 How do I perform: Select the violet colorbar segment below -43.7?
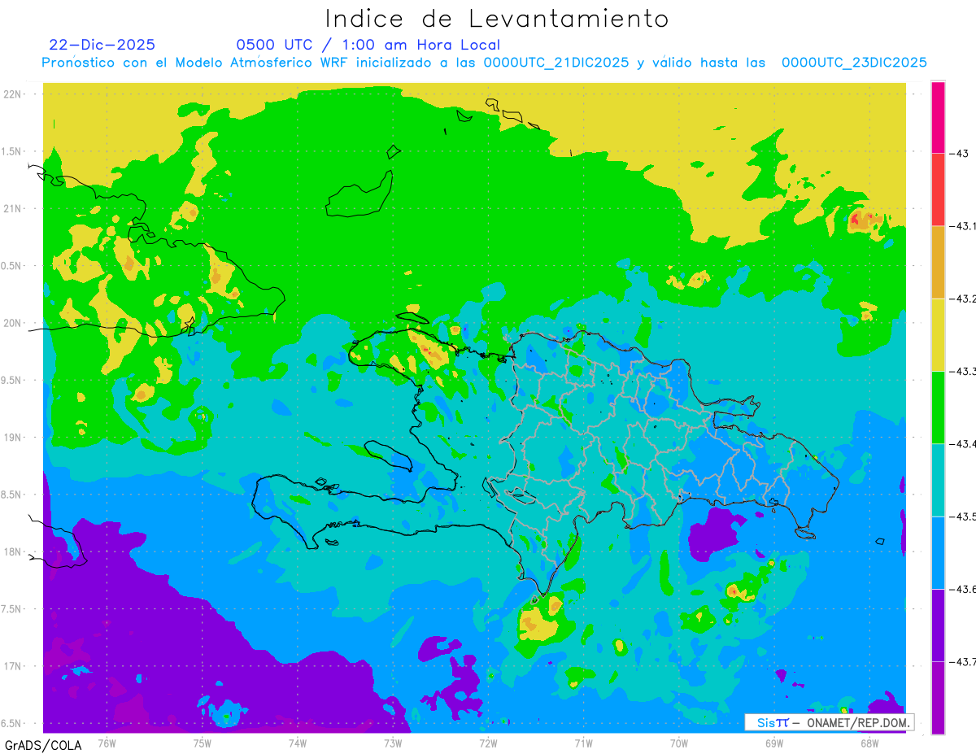938,697
